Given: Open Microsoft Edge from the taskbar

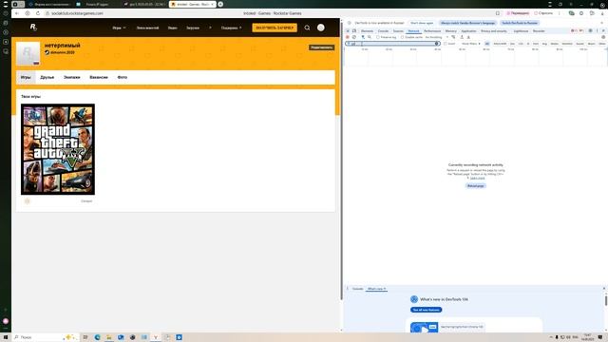Looking at the screenshot, I should pyautogui.click(x=97, y=337).
